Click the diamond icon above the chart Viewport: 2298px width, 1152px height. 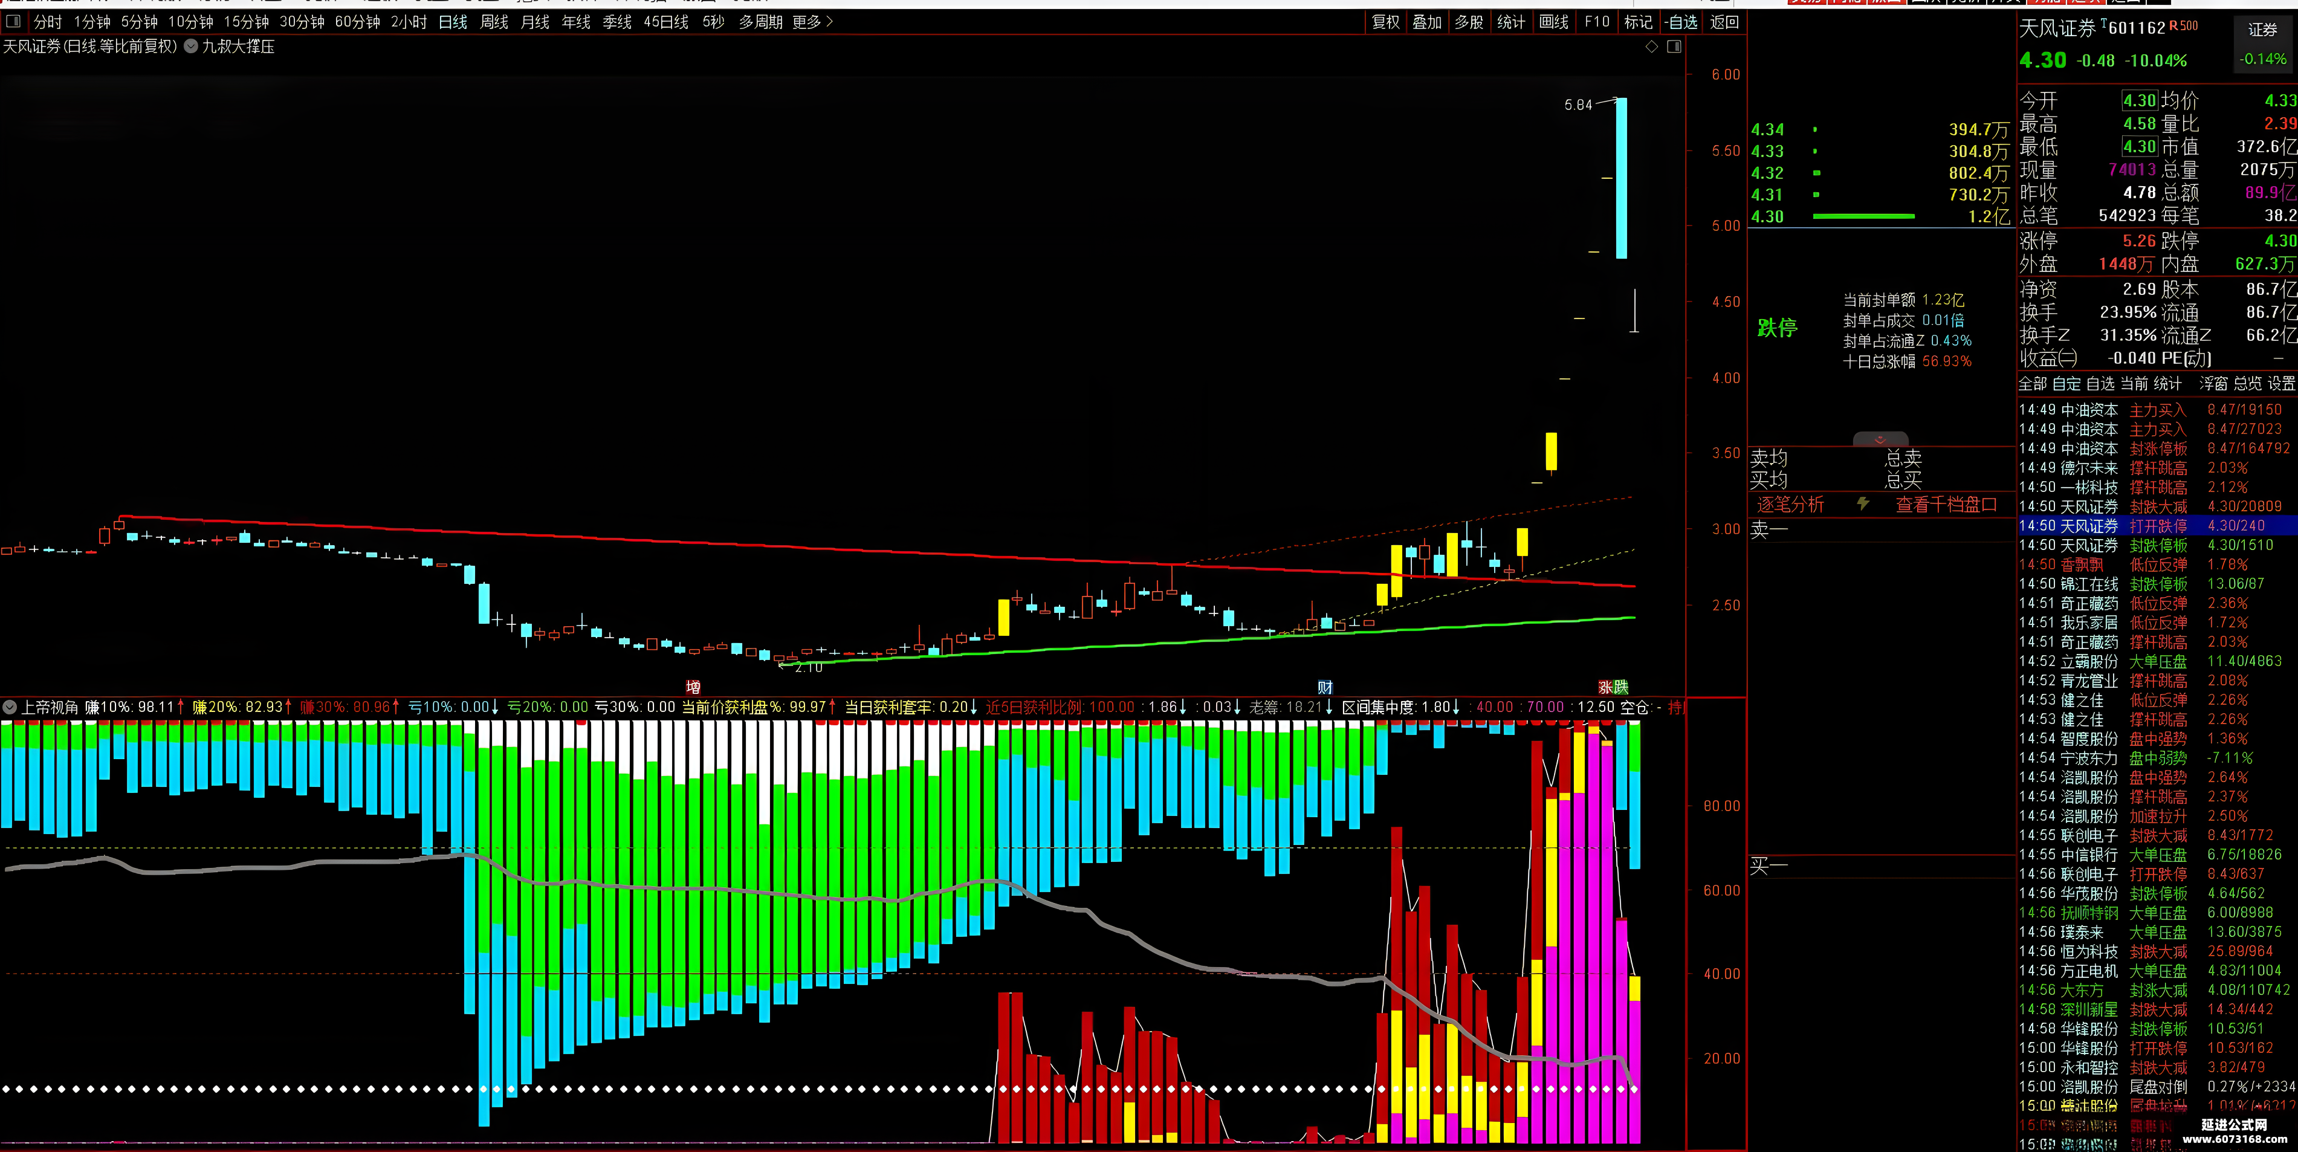[x=1651, y=47]
